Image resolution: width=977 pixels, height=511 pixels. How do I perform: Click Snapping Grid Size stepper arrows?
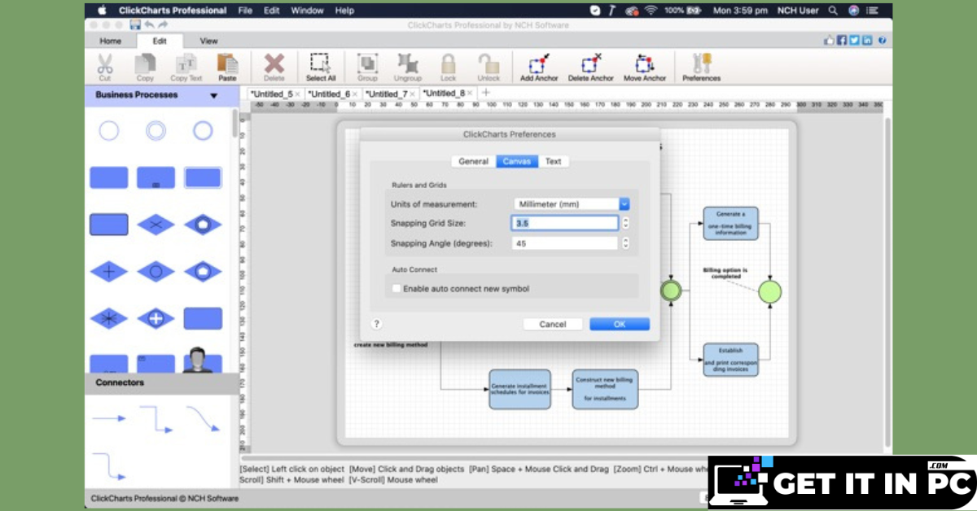click(x=625, y=223)
